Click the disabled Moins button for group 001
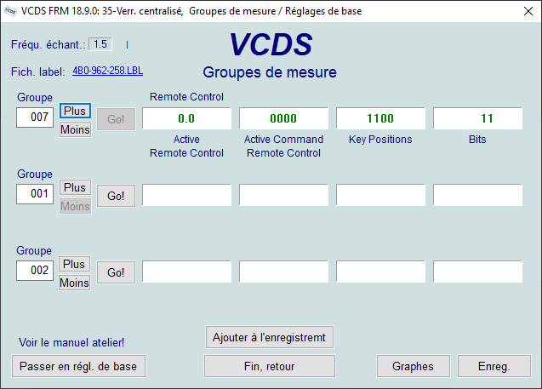Viewport: 542px width, 389px height. coord(75,206)
